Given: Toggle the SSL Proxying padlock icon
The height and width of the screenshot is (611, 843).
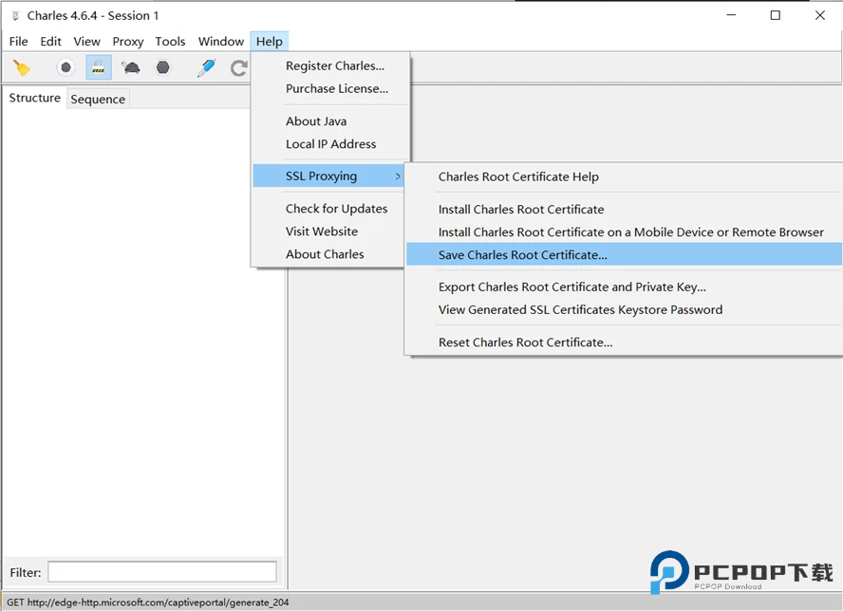Looking at the screenshot, I should tap(98, 67).
